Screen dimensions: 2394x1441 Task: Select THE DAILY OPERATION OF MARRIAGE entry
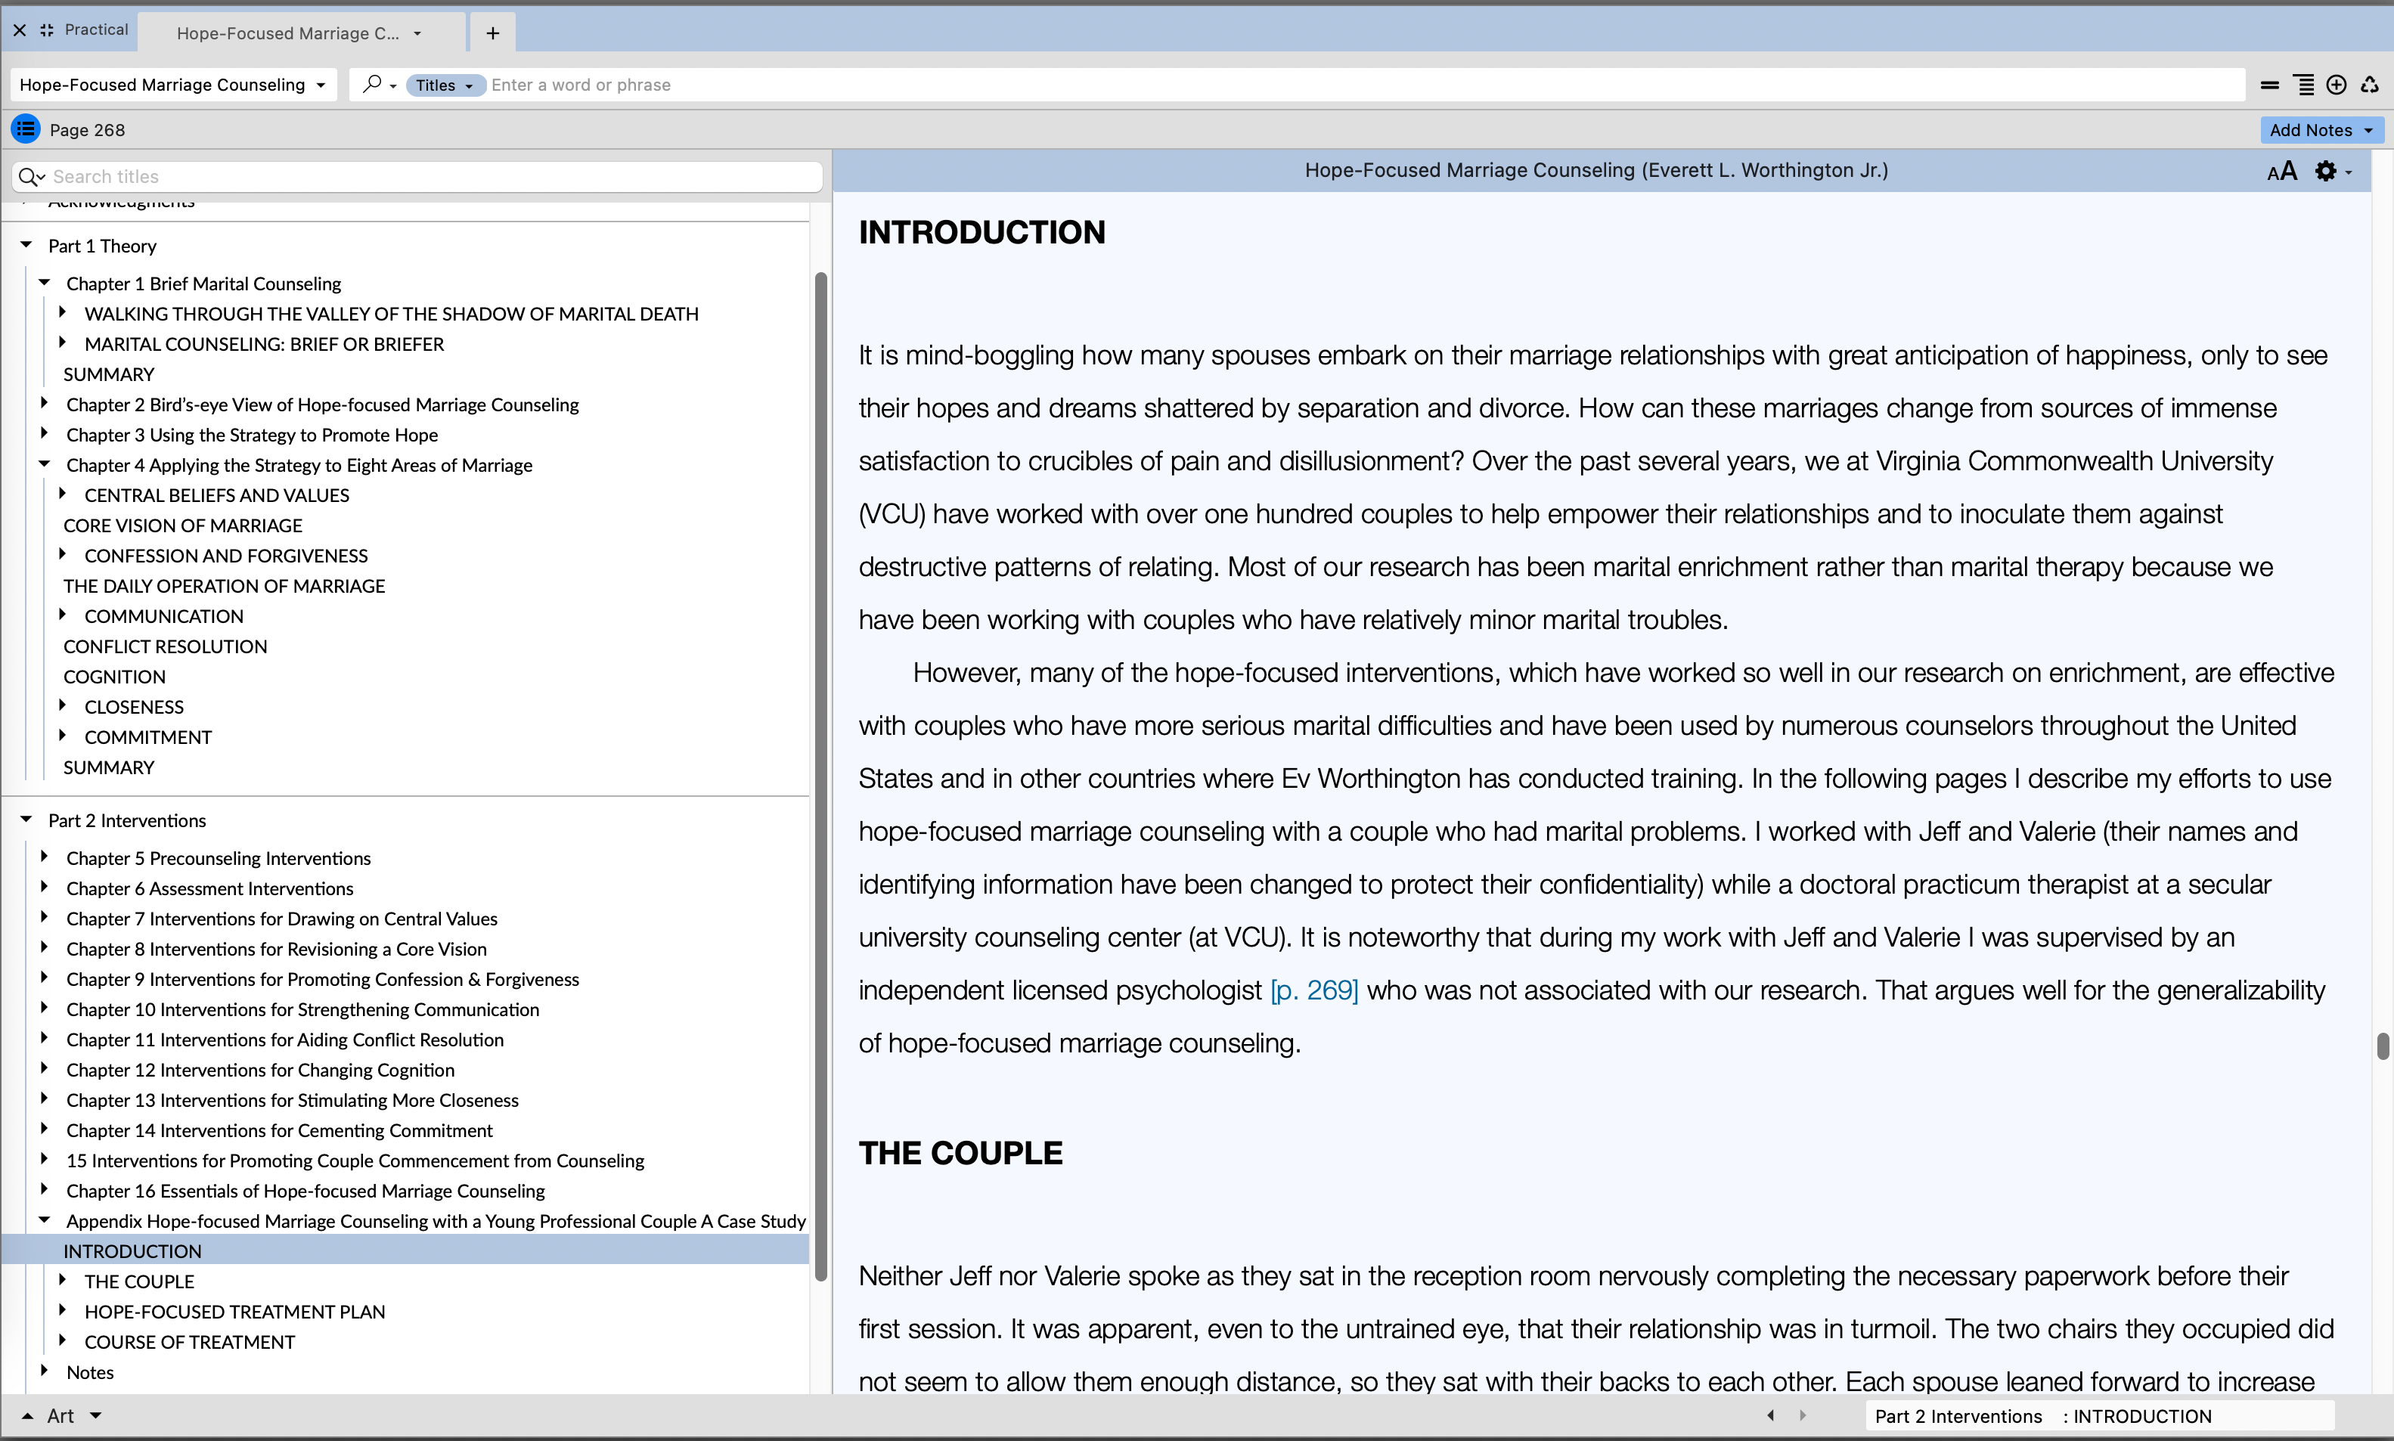(225, 585)
